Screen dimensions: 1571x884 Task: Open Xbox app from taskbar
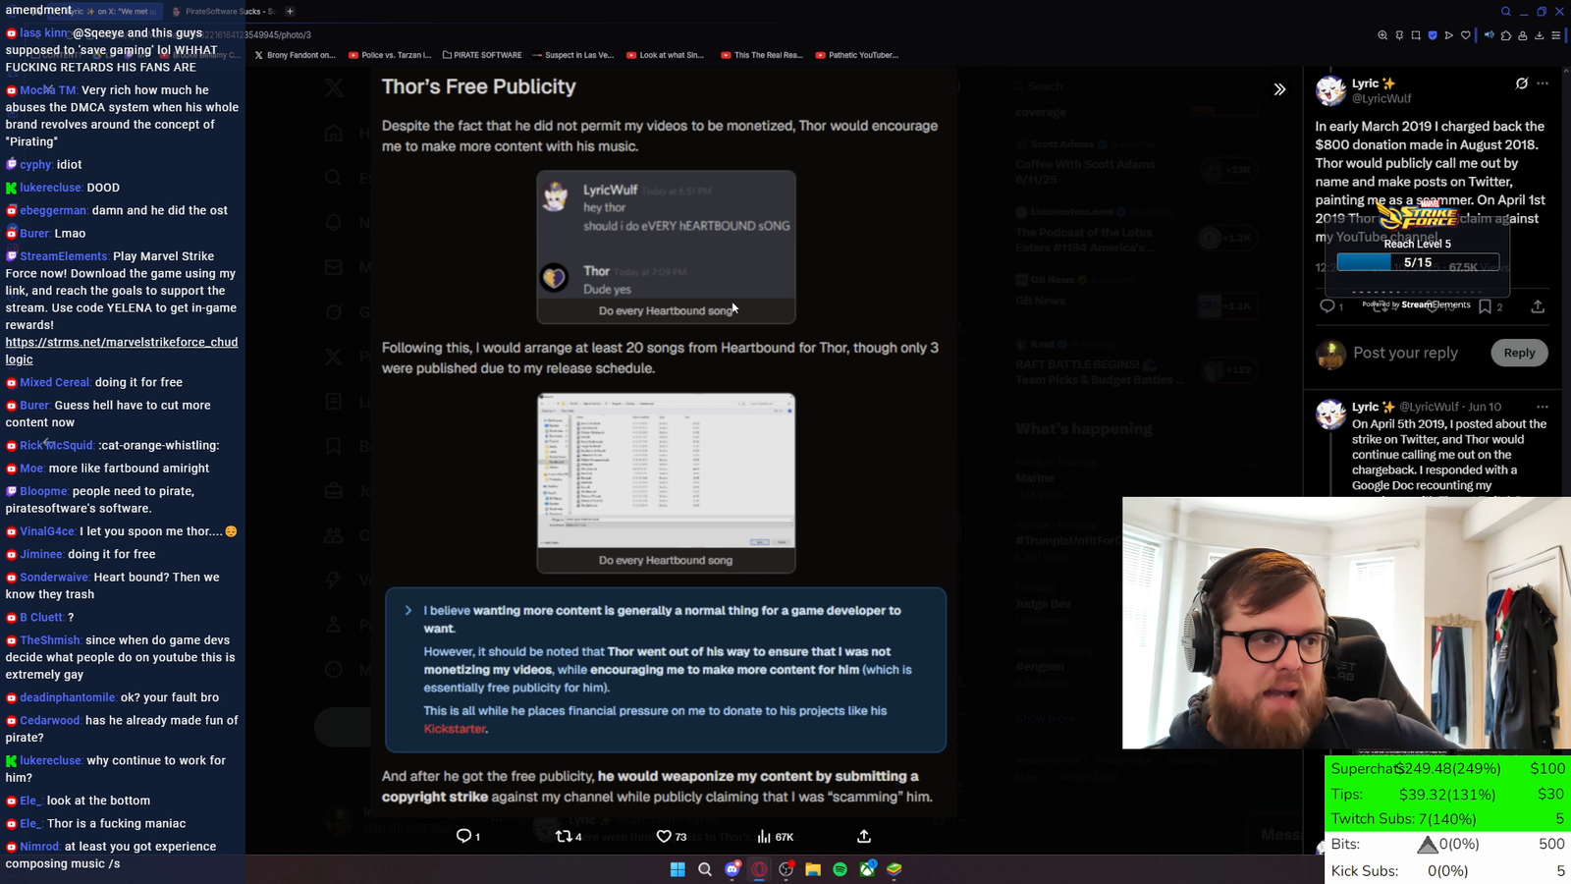coord(868,869)
